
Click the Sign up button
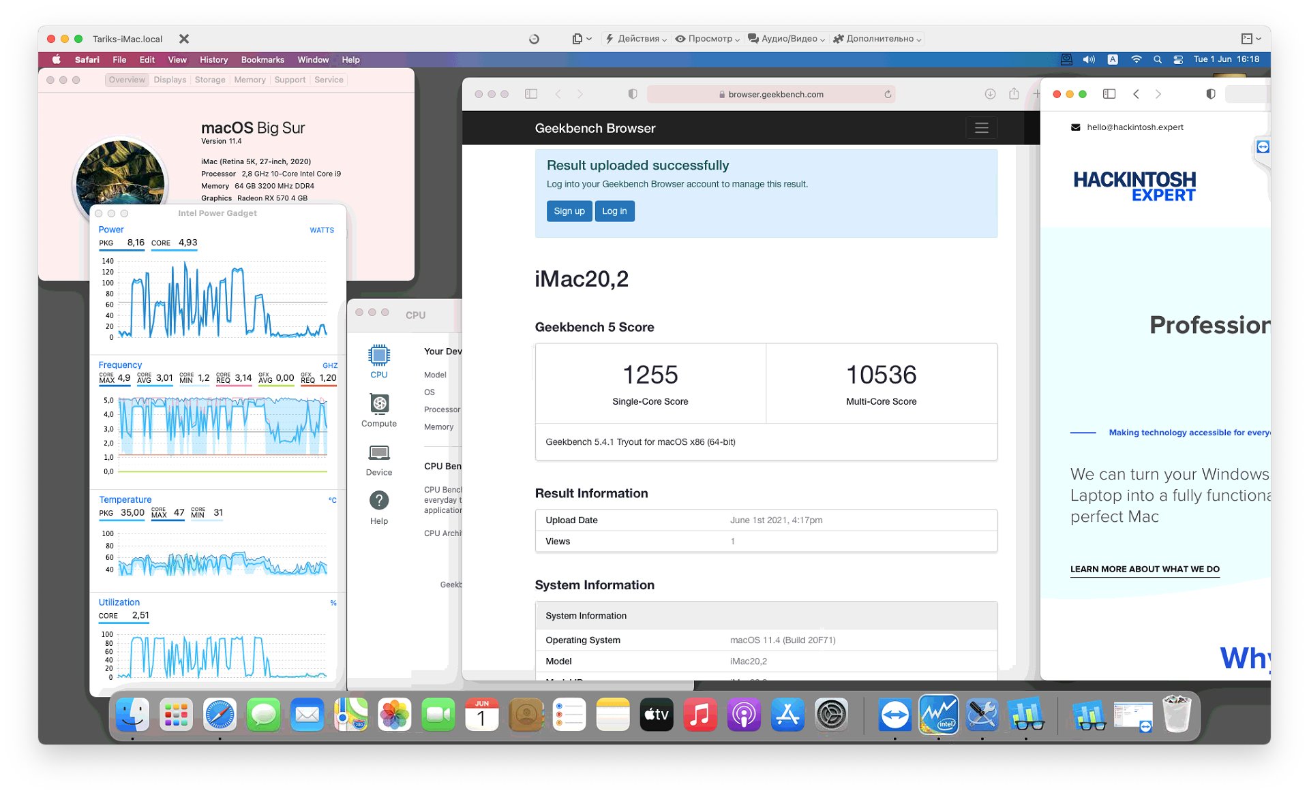pyautogui.click(x=569, y=211)
